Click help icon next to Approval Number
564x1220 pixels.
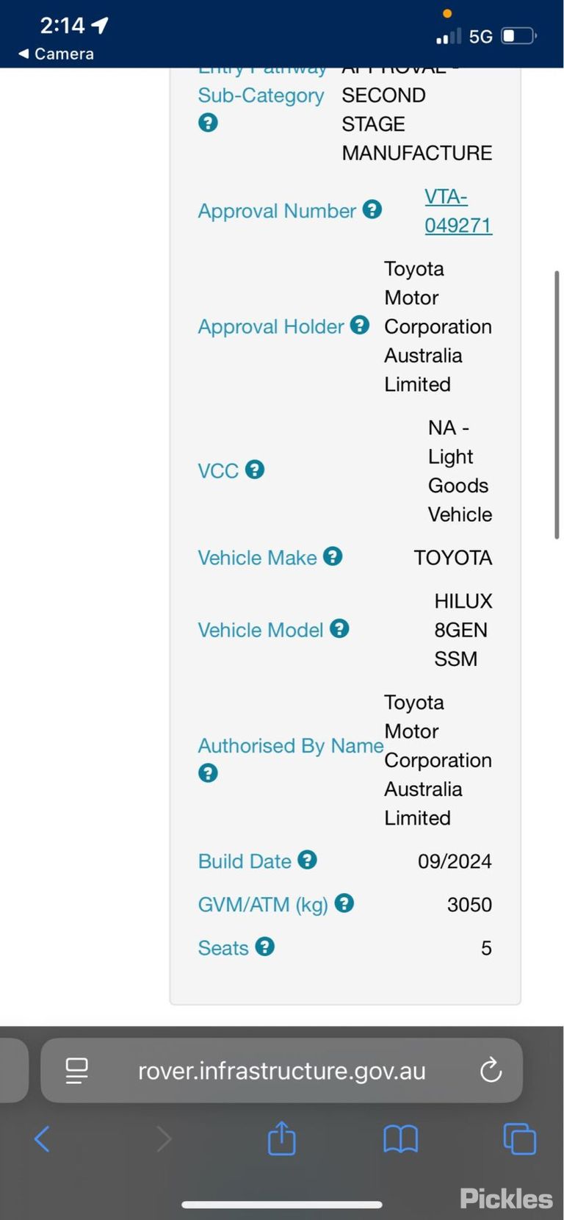point(372,210)
